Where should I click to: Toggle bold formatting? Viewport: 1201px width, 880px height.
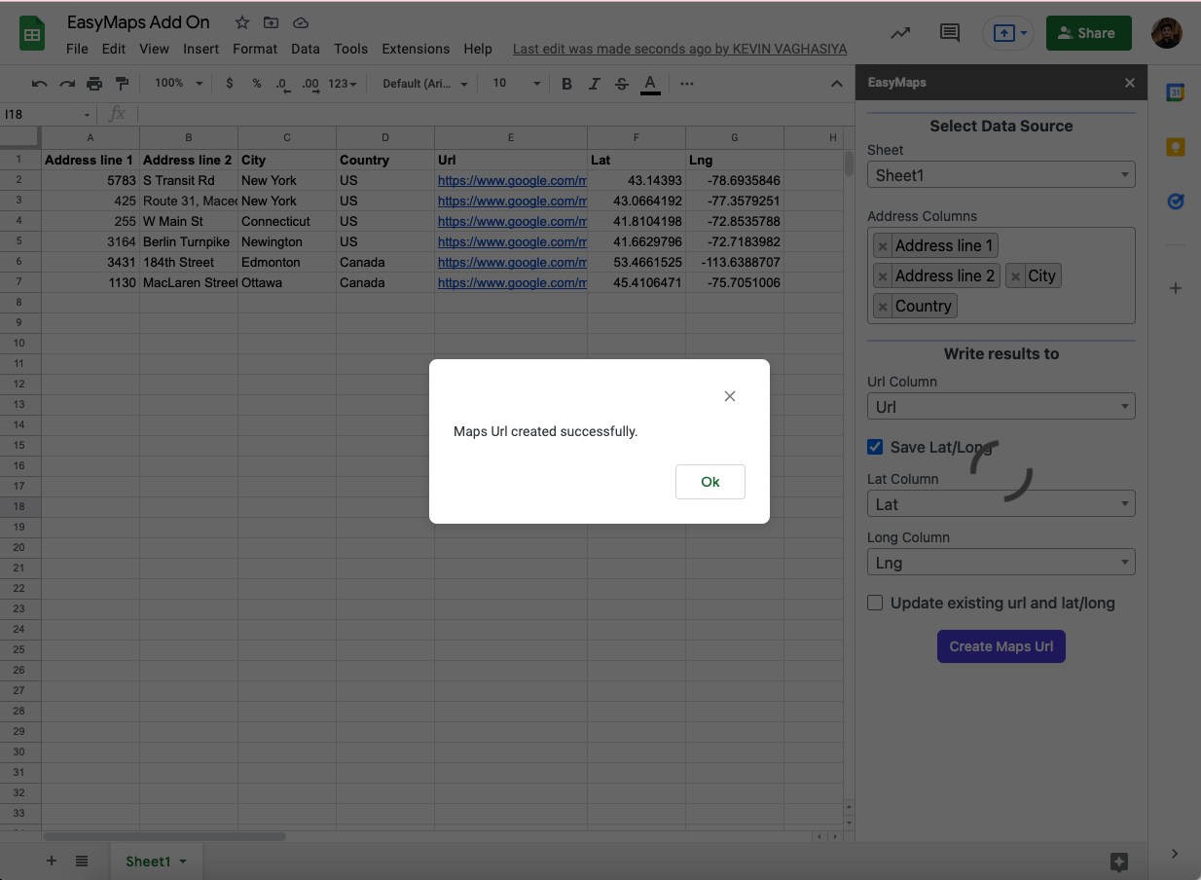point(567,84)
